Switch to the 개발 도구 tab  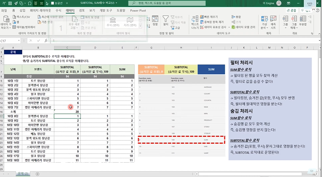click(106, 10)
